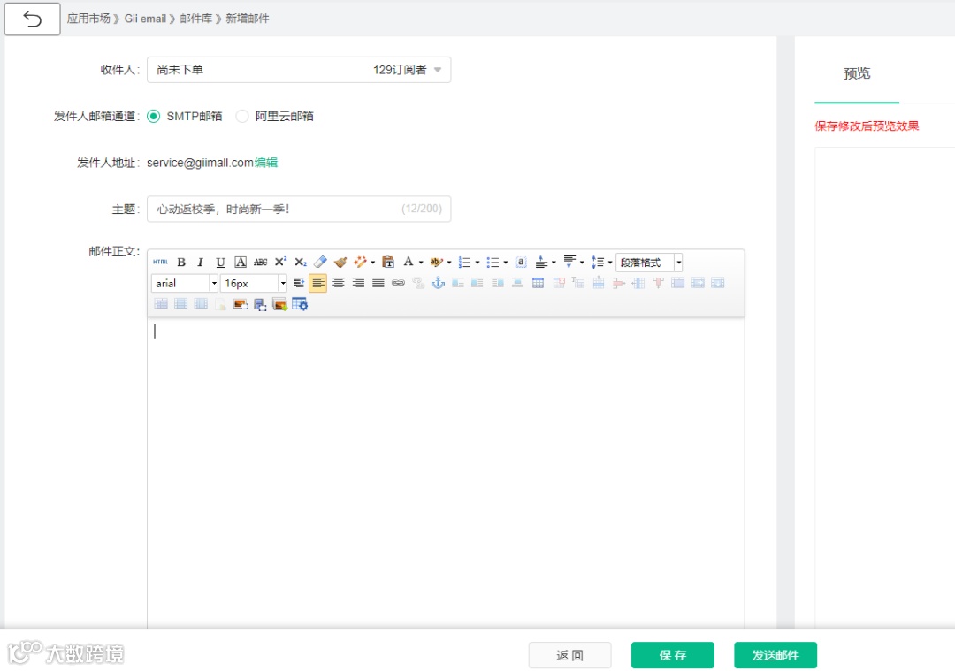Viewport: 955px width, 671px height.
Task: Open the font color picker swatch
Action: click(410, 262)
